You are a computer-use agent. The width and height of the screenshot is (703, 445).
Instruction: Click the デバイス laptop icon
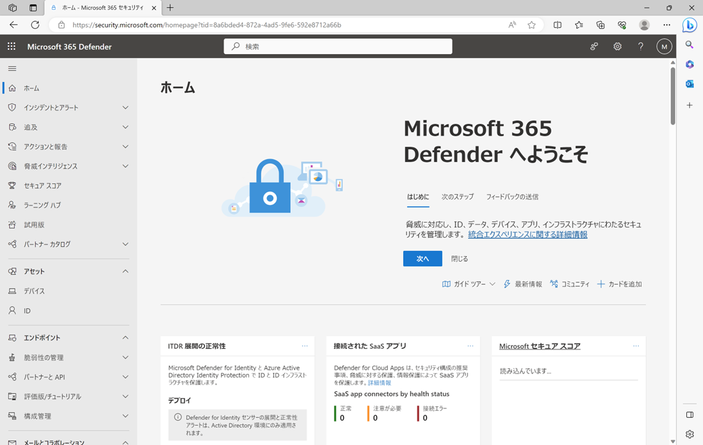click(x=12, y=291)
